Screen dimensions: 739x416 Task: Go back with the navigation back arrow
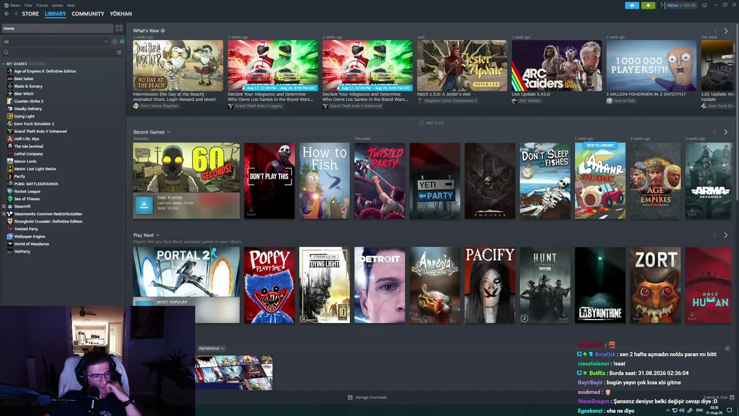point(7,13)
